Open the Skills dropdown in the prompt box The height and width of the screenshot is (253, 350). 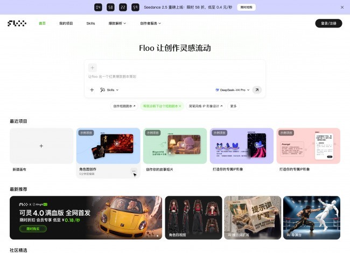tap(109, 90)
